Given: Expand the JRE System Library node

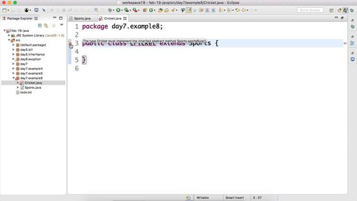Looking at the screenshot, I should (9, 35).
